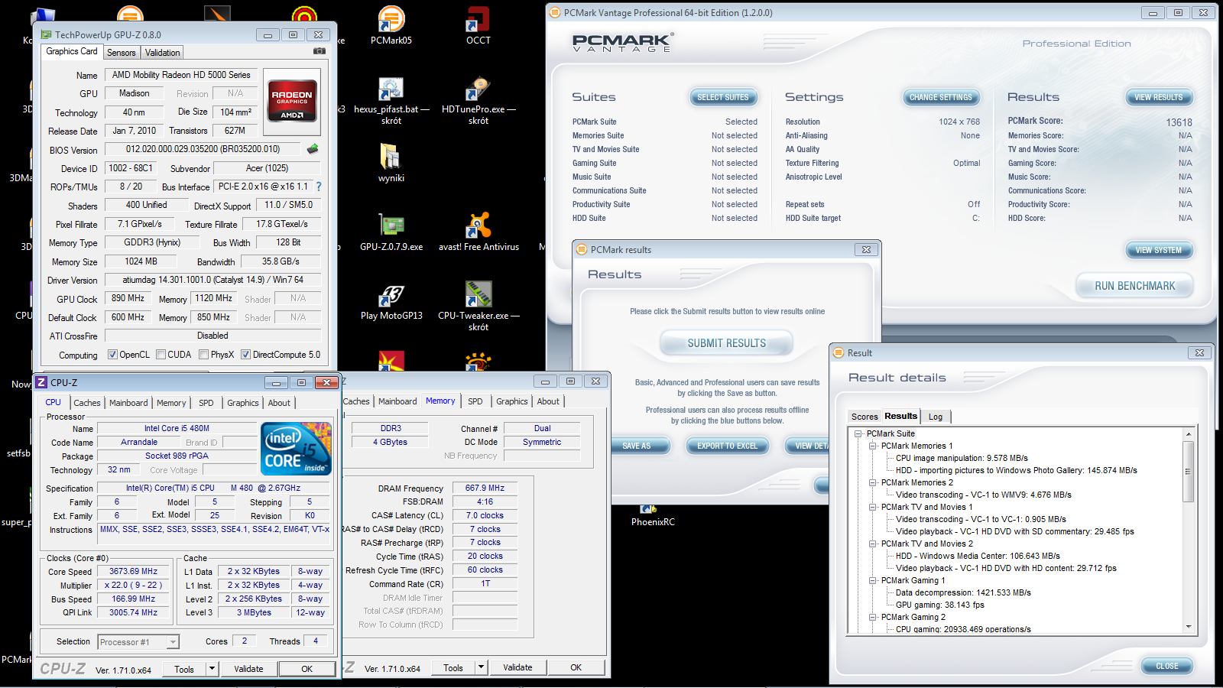Click the Result details scrollbar up arrow
1223x688 pixels.
1189,433
